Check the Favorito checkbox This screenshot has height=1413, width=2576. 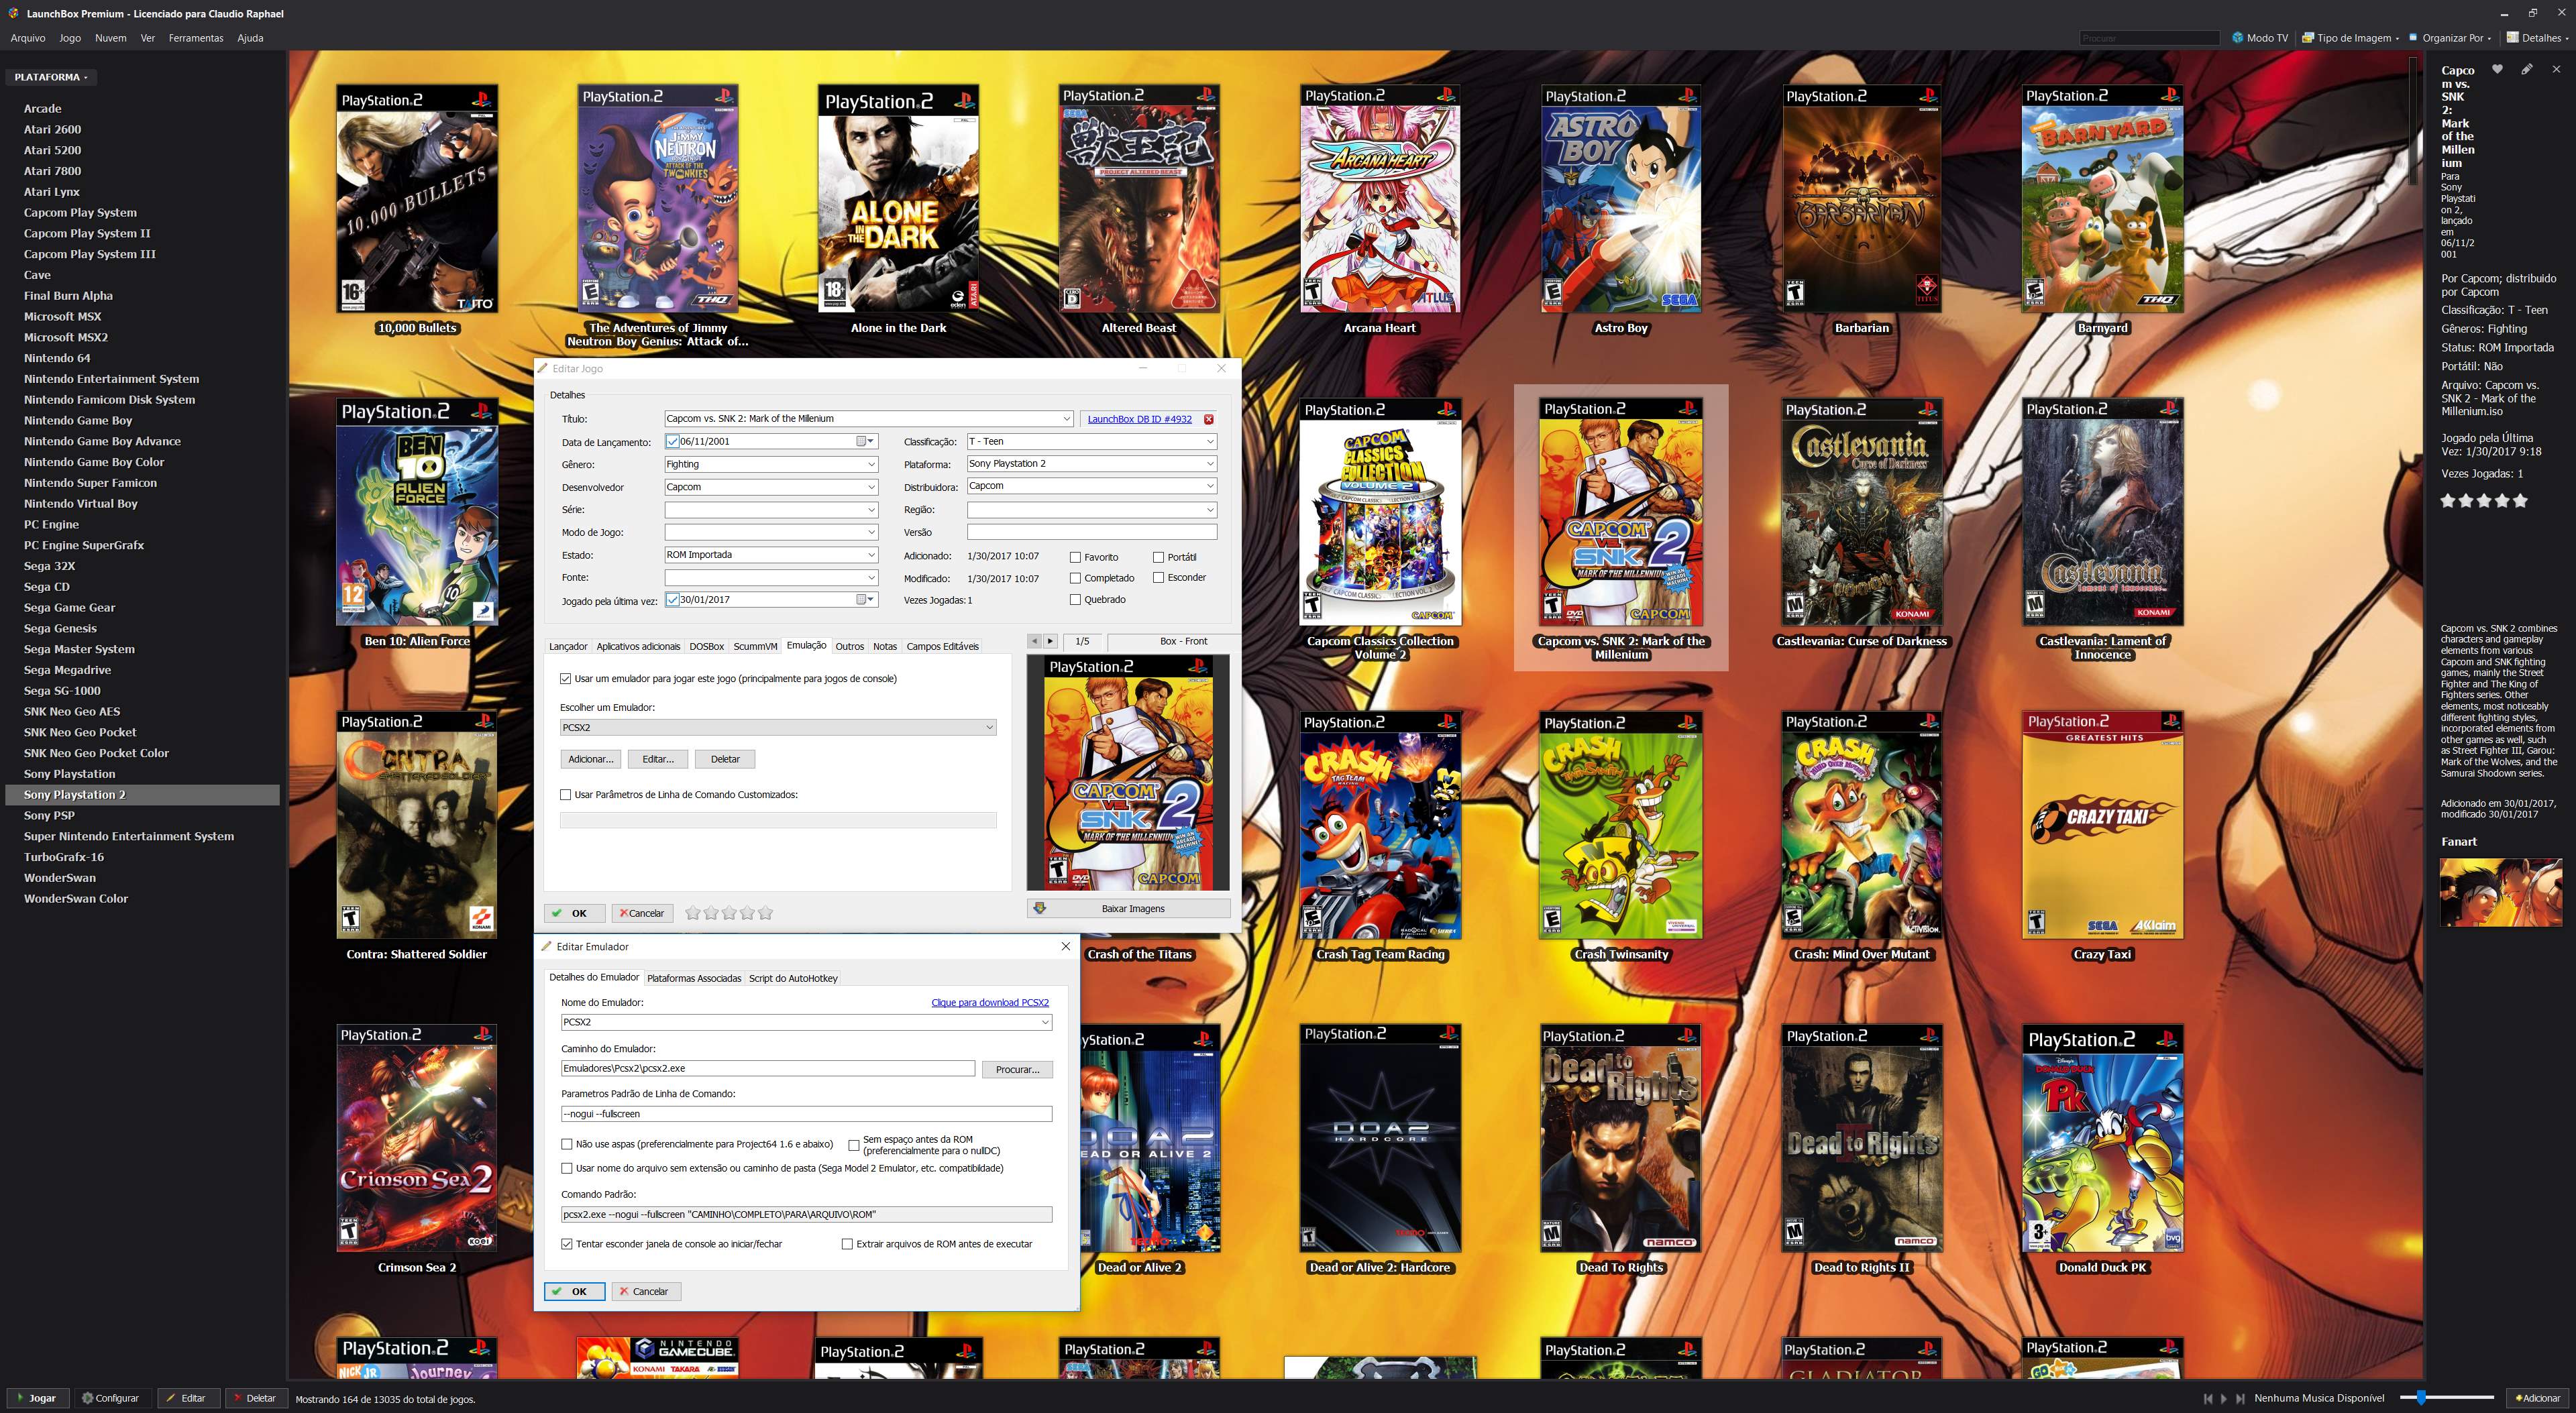point(1075,557)
